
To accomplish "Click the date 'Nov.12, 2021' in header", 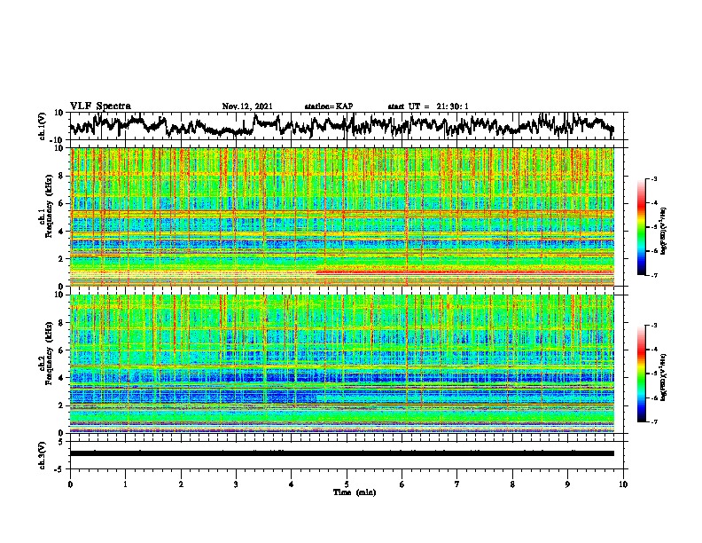I will 247,106.
